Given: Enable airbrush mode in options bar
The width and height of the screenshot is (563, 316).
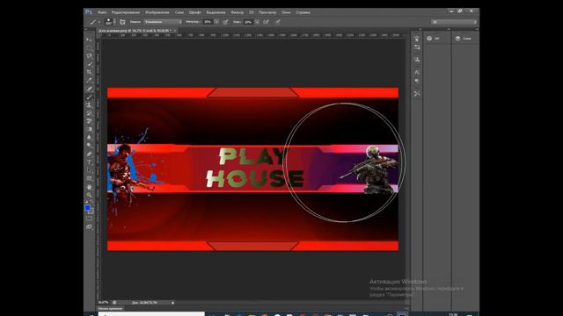Looking at the screenshot, I should pyautogui.click(x=266, y=22).
